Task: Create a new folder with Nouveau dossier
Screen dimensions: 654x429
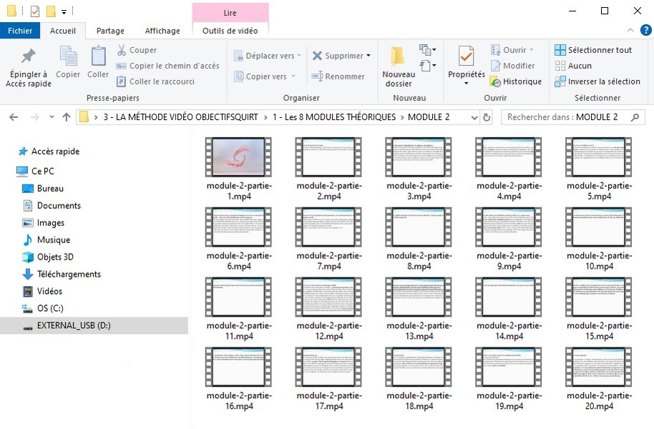Action: 398,68
